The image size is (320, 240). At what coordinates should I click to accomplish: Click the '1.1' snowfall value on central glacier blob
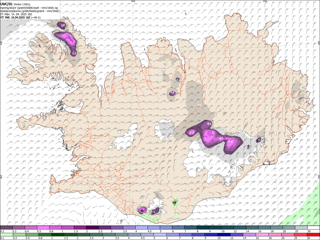coord(211,133)
